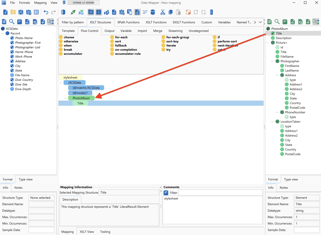Click the trash can icon beside memory indicator
This screenshot has height=235, width=321.
click(x=64, y=3)
